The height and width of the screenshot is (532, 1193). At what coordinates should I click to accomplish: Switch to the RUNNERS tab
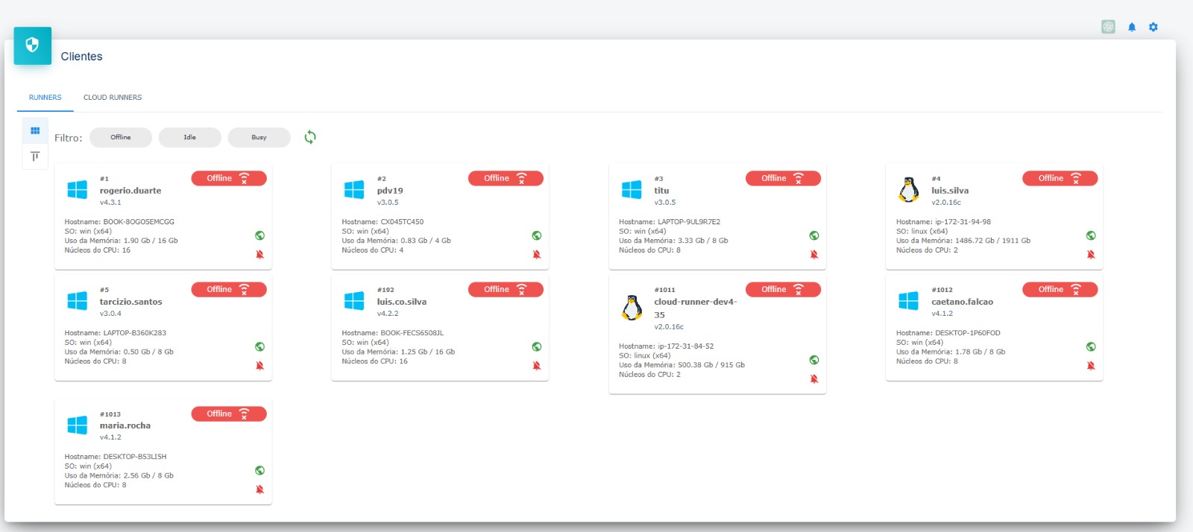tap(45, 98)
